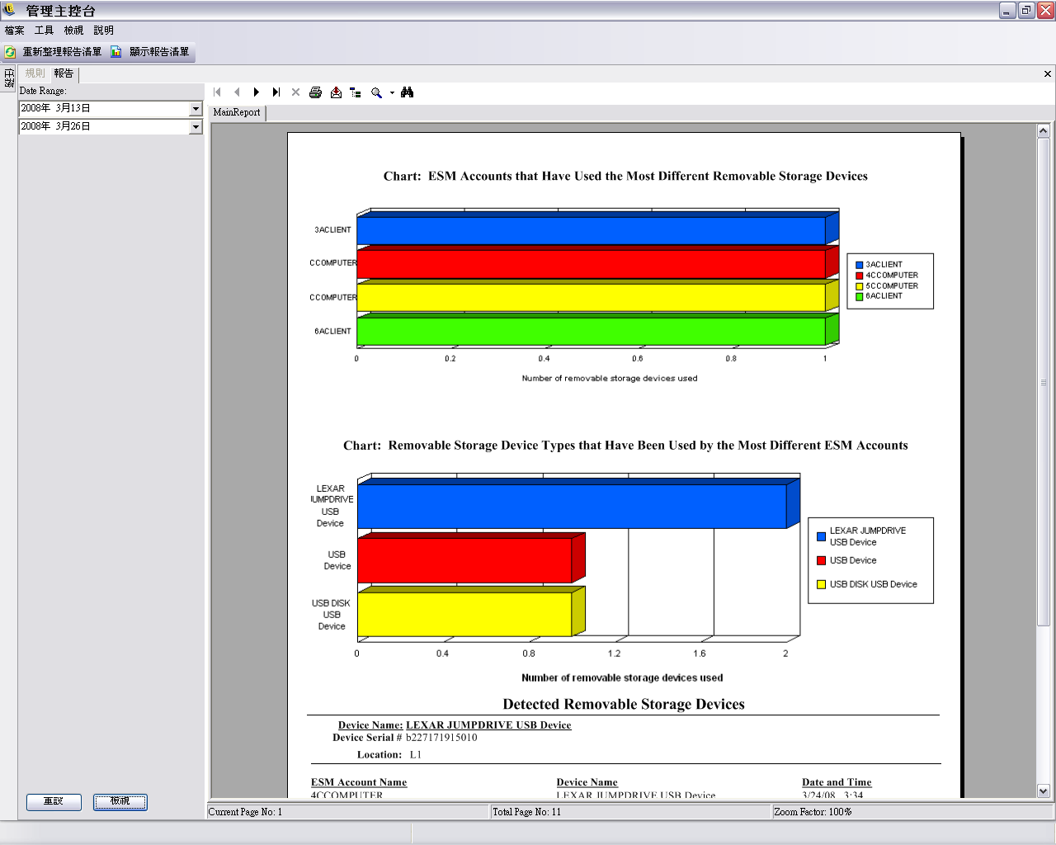Jump to last page of report
This screenshot has width=1056, height=845.
coord(276,92)
